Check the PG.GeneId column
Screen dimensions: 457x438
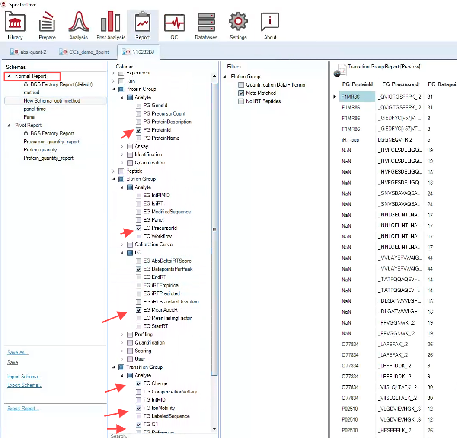coord(139,106)
